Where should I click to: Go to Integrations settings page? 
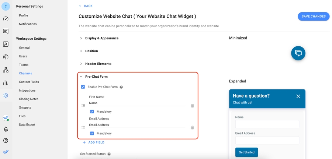(27, 91)
